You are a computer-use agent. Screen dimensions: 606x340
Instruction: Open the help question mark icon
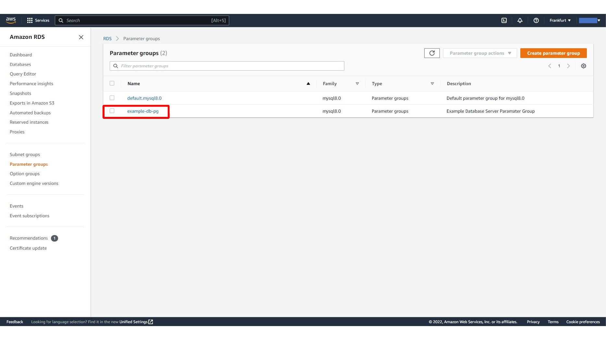pyautogui.click(x=536, y=20)
